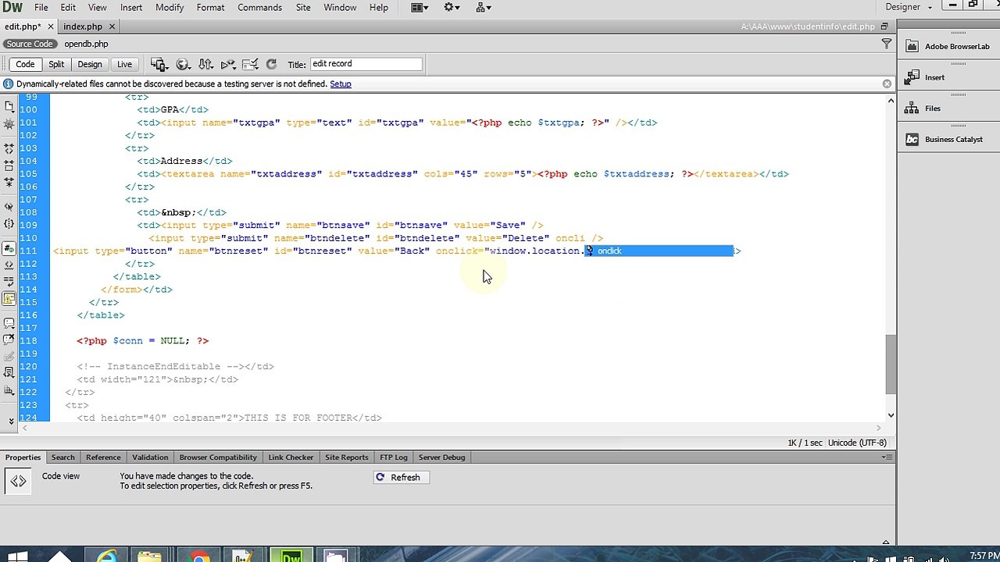
Task: Refresh Design view icon in document toolbar
Action: 271,64
